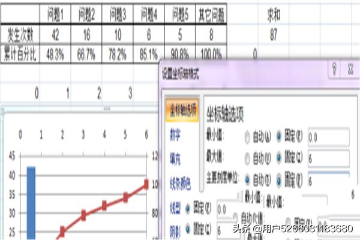Select 自动 radio for 最大值
360x240 pixels.
(x=248, y=158)
